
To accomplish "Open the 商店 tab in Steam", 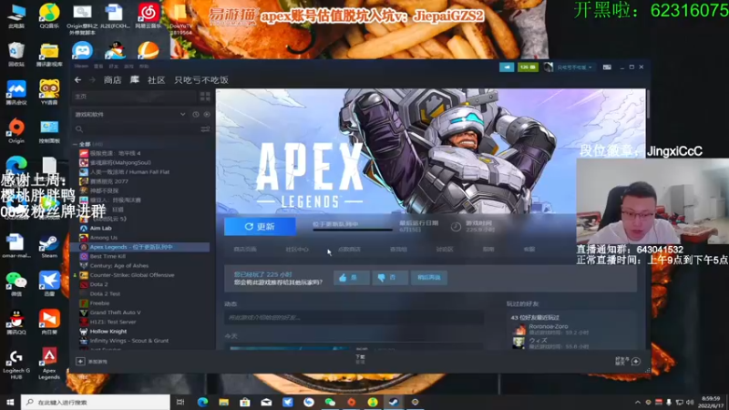I will (112, 80).
